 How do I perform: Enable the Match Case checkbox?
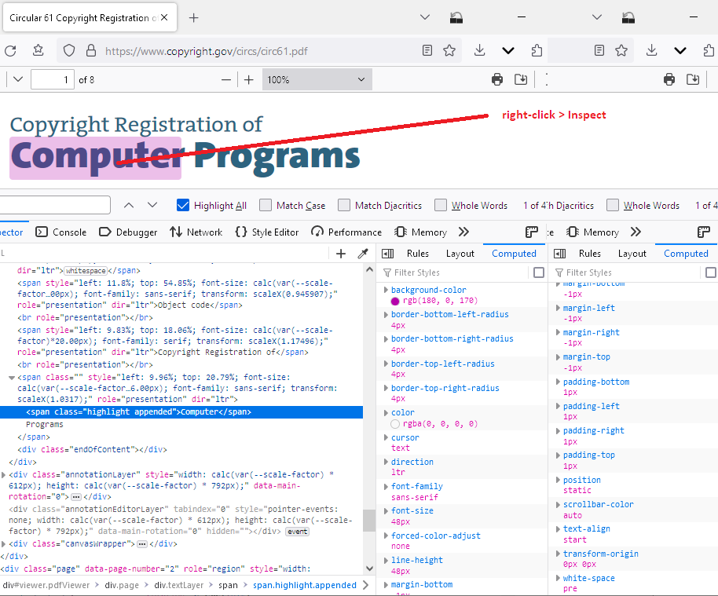266,205
